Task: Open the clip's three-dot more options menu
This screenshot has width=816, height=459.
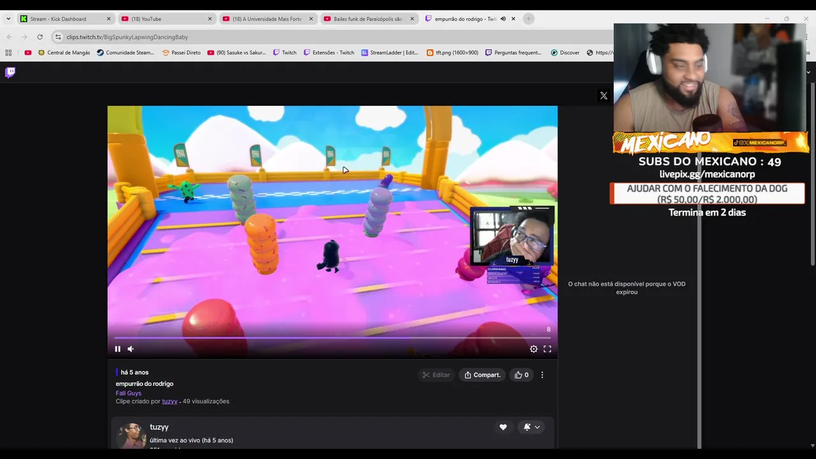Action: tap(543, 375)
